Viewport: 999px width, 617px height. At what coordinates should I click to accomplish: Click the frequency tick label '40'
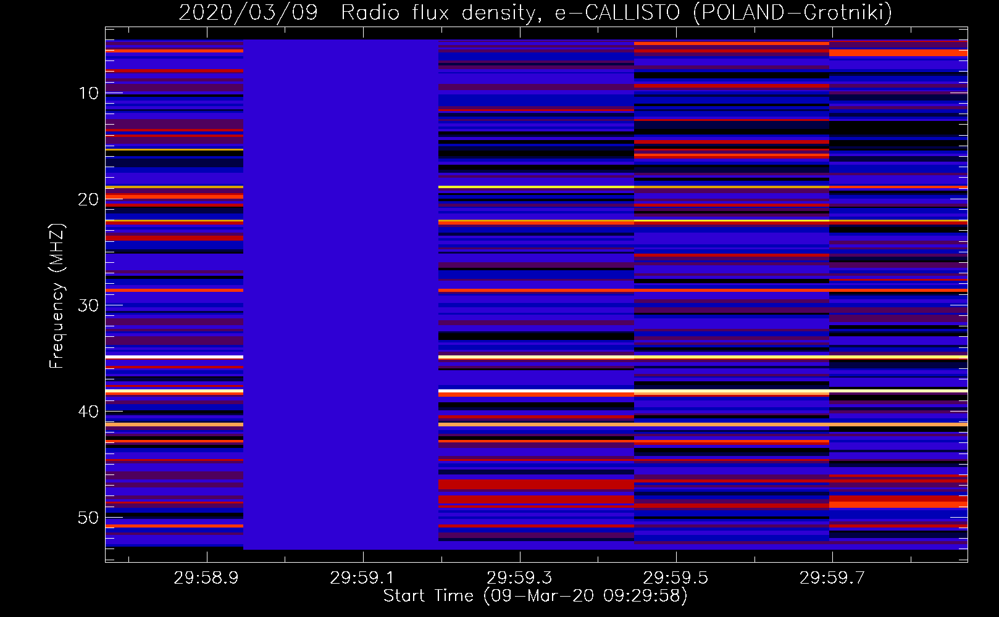pyautogui.click(x=88, y=412)
